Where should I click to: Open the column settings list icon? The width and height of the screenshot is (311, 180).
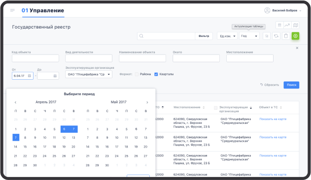(x=267, y=36)
